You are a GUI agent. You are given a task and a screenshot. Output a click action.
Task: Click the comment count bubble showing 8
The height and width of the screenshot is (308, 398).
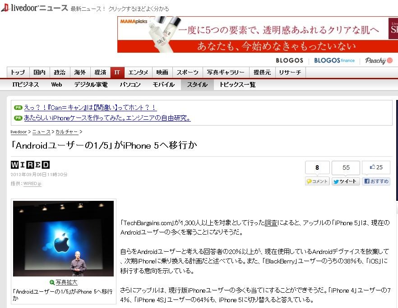click(x=317, y=168)
